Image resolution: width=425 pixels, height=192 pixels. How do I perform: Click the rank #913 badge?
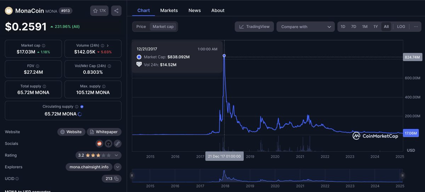(x=66, y=11)
